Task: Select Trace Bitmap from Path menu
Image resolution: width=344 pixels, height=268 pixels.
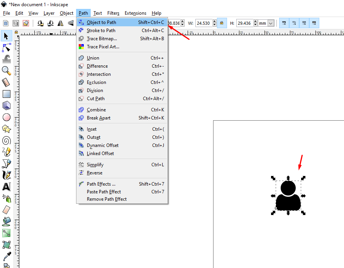Action: tap(102, 39)
